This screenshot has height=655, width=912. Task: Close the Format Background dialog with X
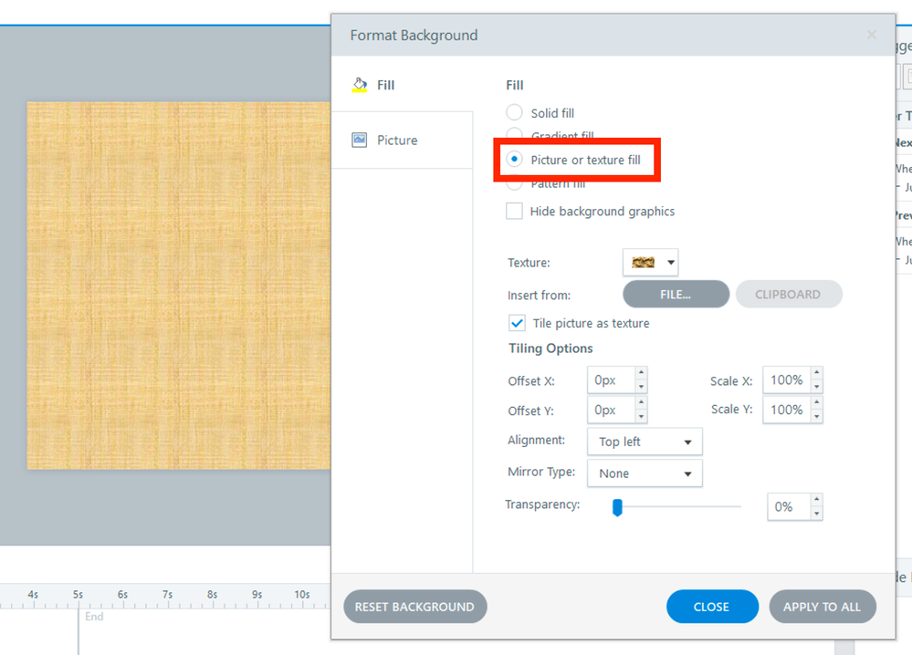pyautogui.click(x=871, y=35)
